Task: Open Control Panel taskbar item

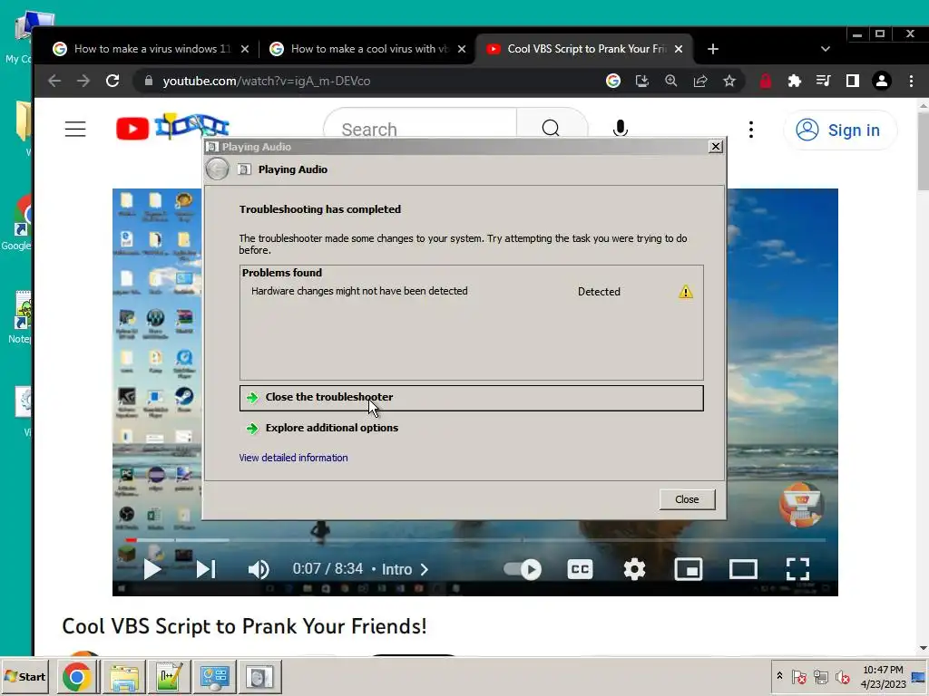Action: point(214,676)
